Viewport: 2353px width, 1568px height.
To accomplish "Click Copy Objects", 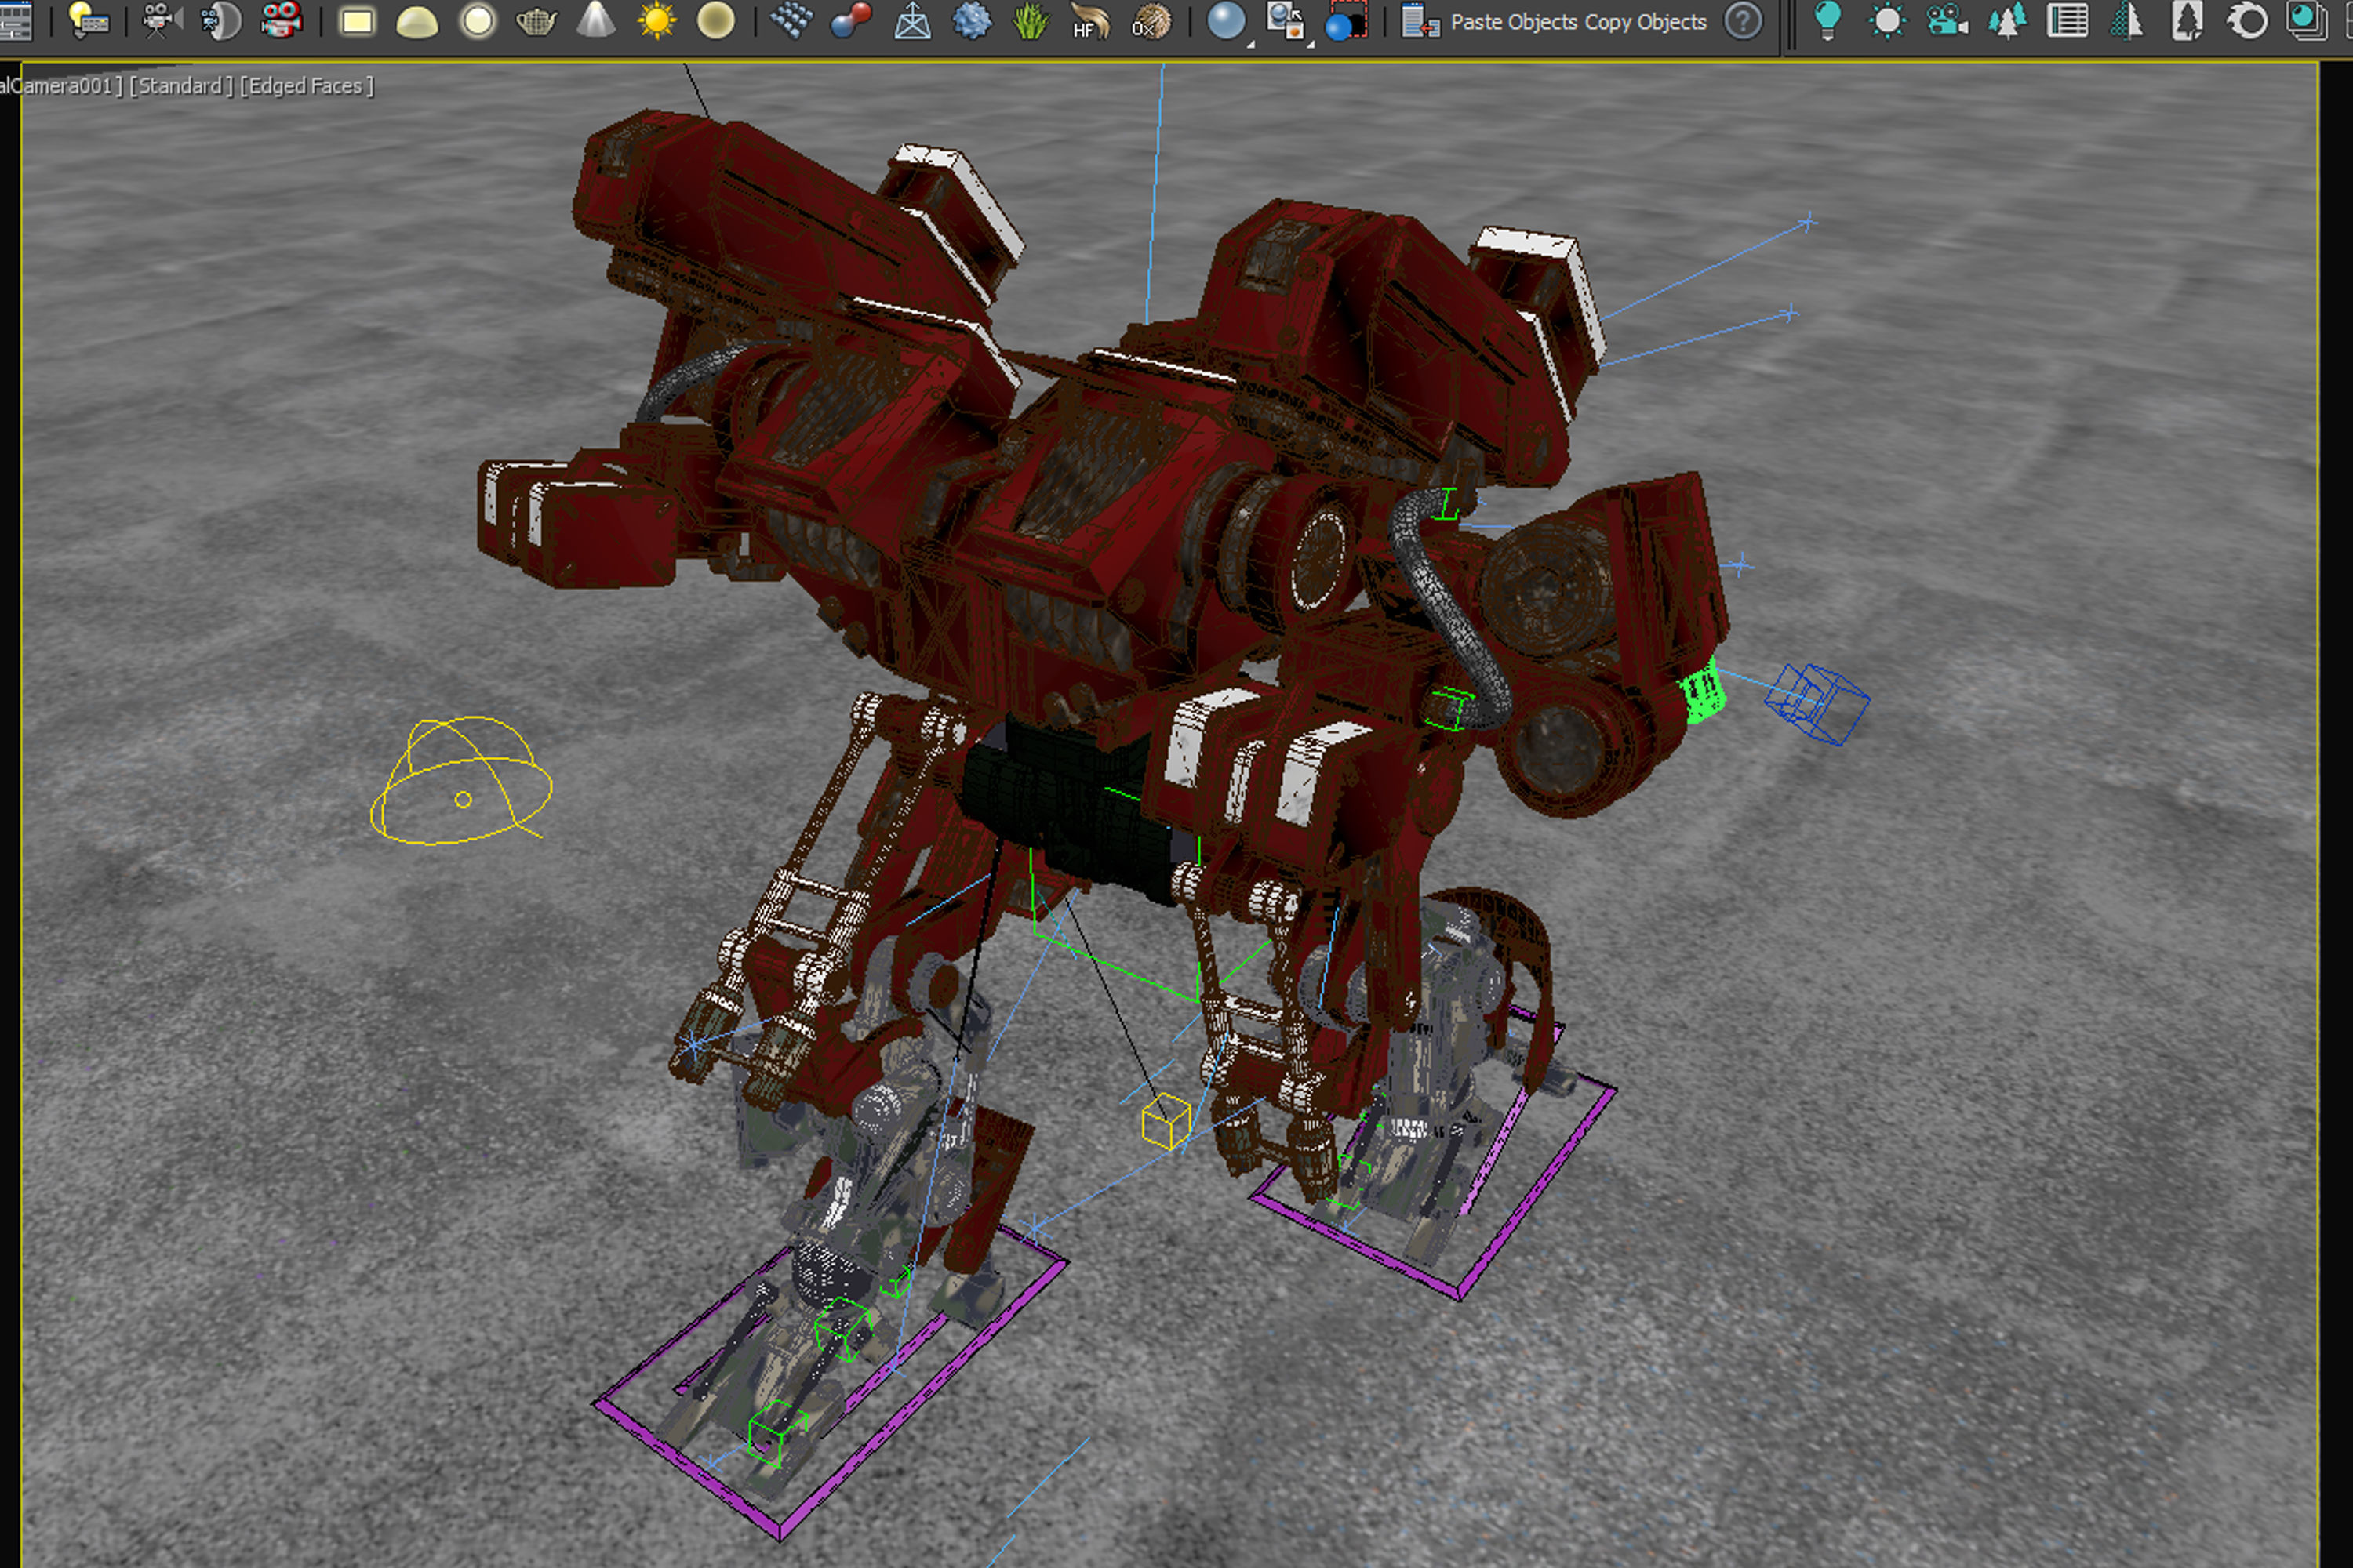I will (1645, 22).
